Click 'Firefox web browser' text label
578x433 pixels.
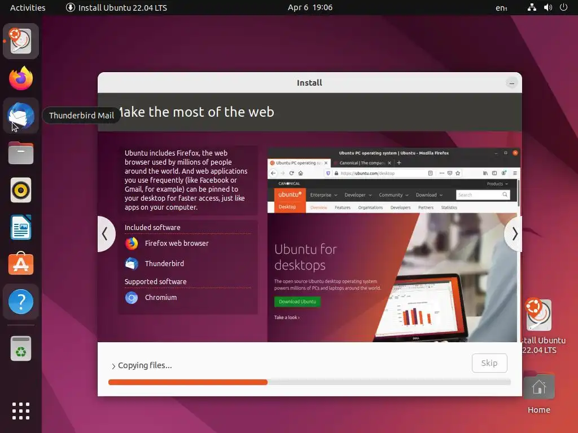pyautogui.click(x=177, y=244)
